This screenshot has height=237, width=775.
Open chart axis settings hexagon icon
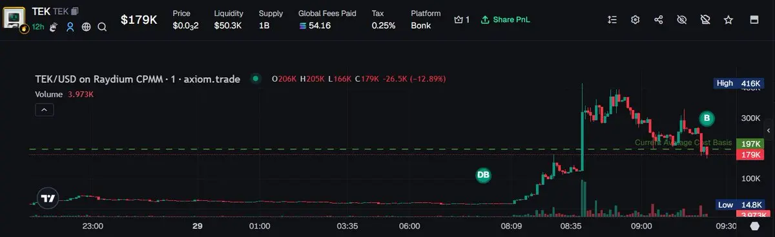point(755,226)
